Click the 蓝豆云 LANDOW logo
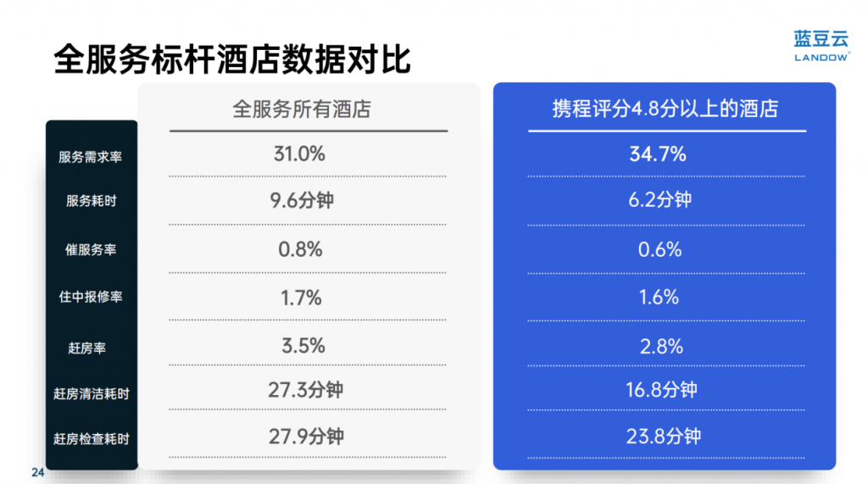This screenshot has width=868, height=484. click(821, 46)
